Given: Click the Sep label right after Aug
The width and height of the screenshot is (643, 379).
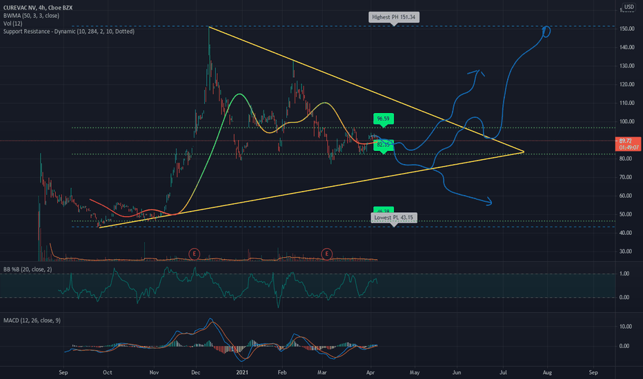Looking at the screenshot, I should (x=593, y=372).
